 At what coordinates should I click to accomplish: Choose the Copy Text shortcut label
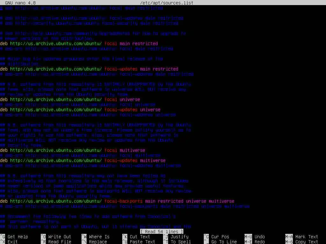point(307,242)
